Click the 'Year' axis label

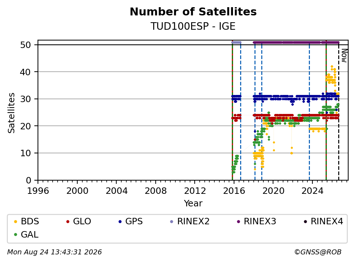tap(193, 204)
